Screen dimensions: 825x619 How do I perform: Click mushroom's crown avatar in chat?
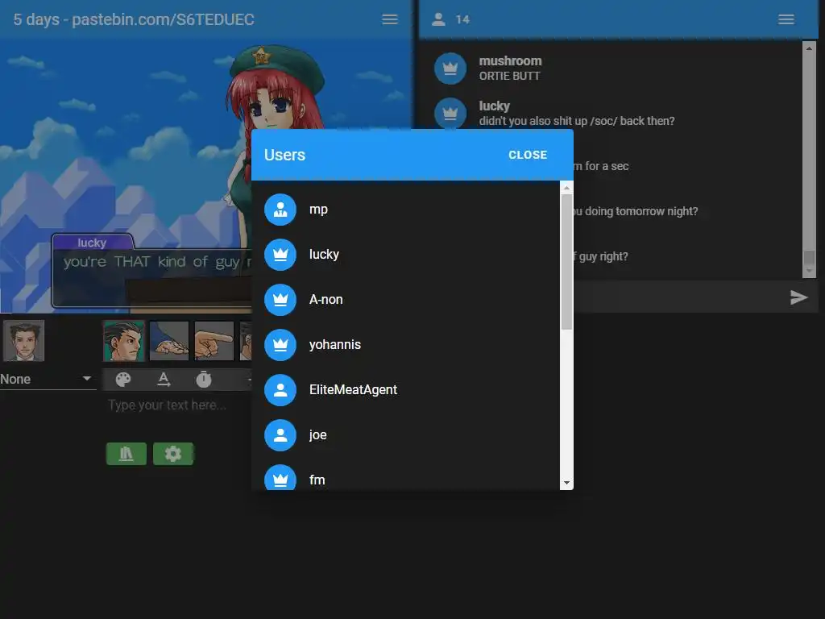click(450, 69)
